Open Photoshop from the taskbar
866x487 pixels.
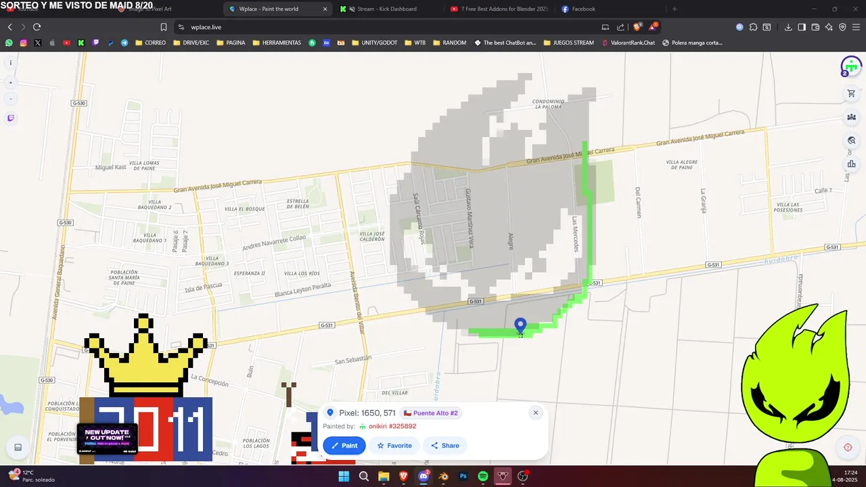pyautogui.click(x=463, y=476)
